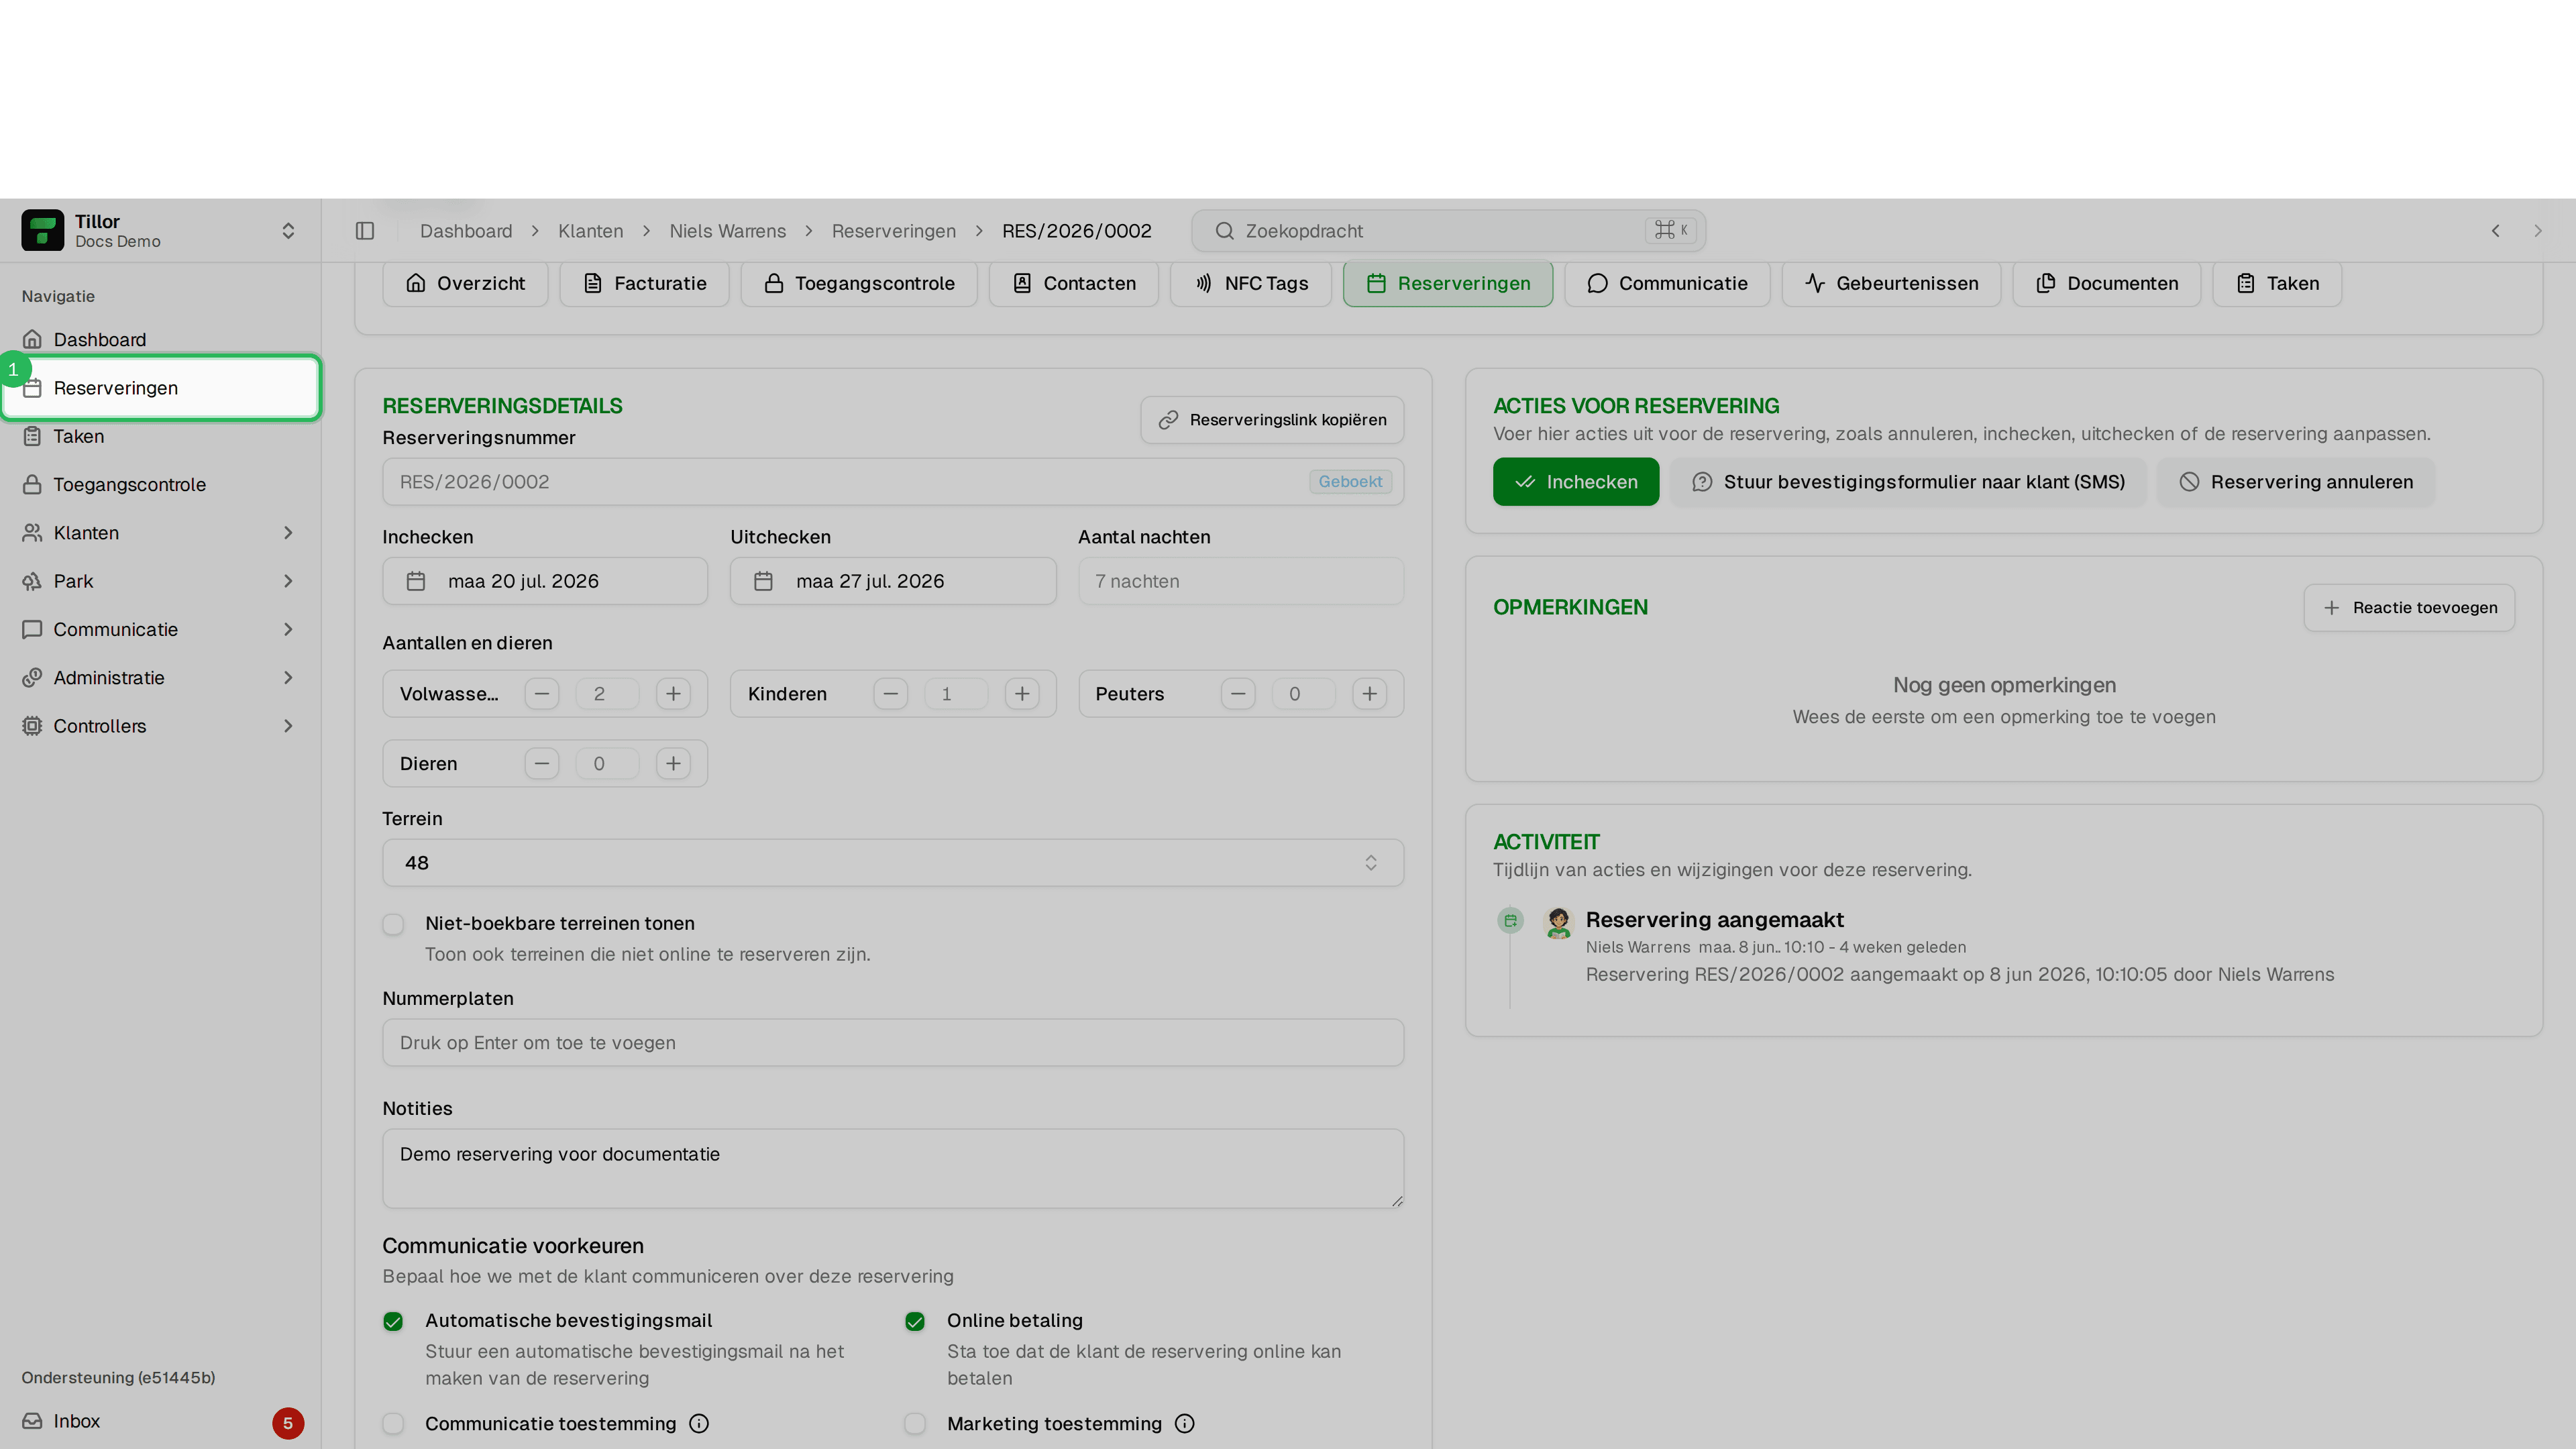Open the NFC Tags tab
The height and width of the screenshot is (1449, 2576).
pos(1251,284)
